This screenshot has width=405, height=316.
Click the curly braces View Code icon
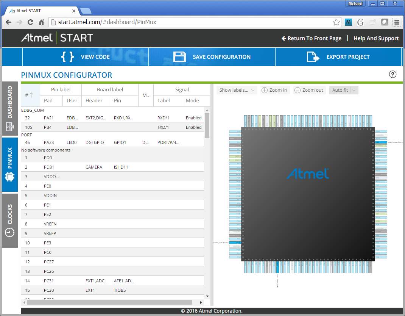pyautogui.click(x=67, y=56)
